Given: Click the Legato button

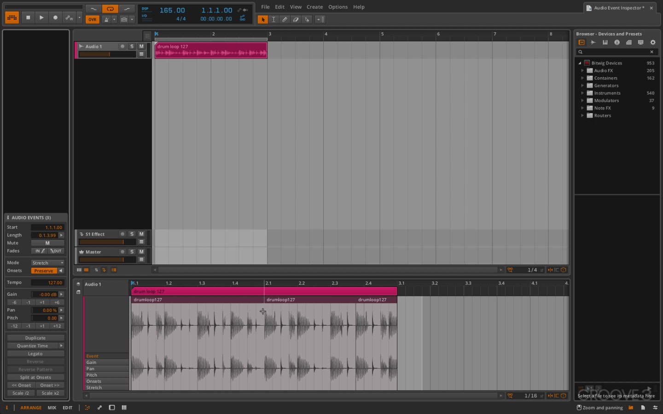Looking at the screenshot, I should (x=35, y=354).
